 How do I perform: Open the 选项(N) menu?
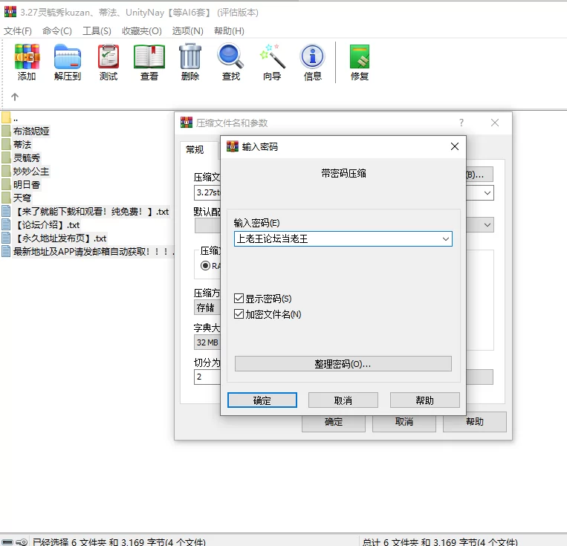187,30
